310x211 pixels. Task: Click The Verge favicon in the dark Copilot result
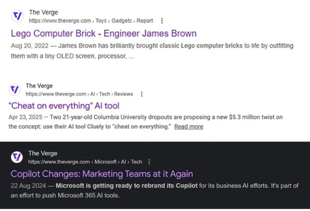17,157
